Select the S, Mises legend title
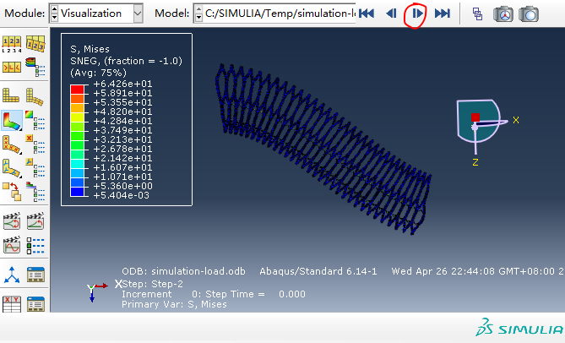 tap(90, 49)
